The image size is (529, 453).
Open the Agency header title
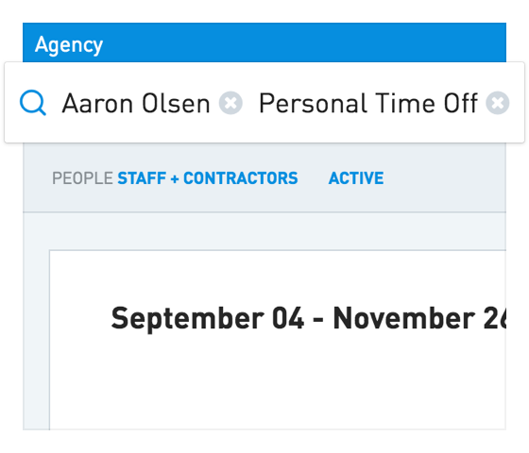coord(69,44)
